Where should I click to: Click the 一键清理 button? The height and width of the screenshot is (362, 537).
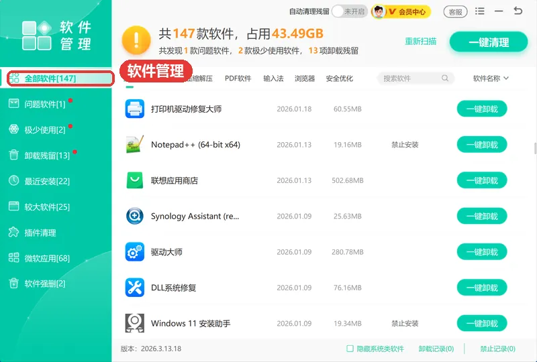click(x=489, y=42)
